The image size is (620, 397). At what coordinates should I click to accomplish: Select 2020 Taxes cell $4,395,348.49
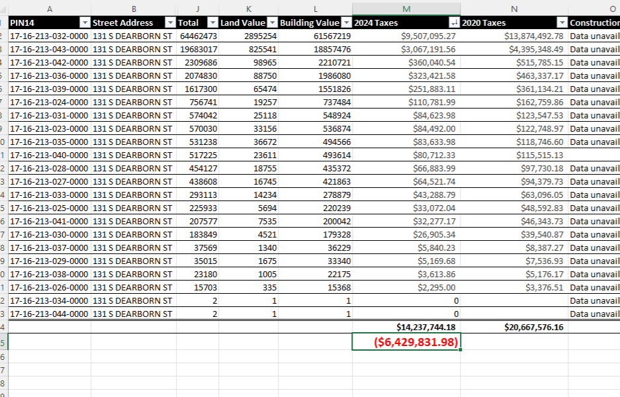514,49
